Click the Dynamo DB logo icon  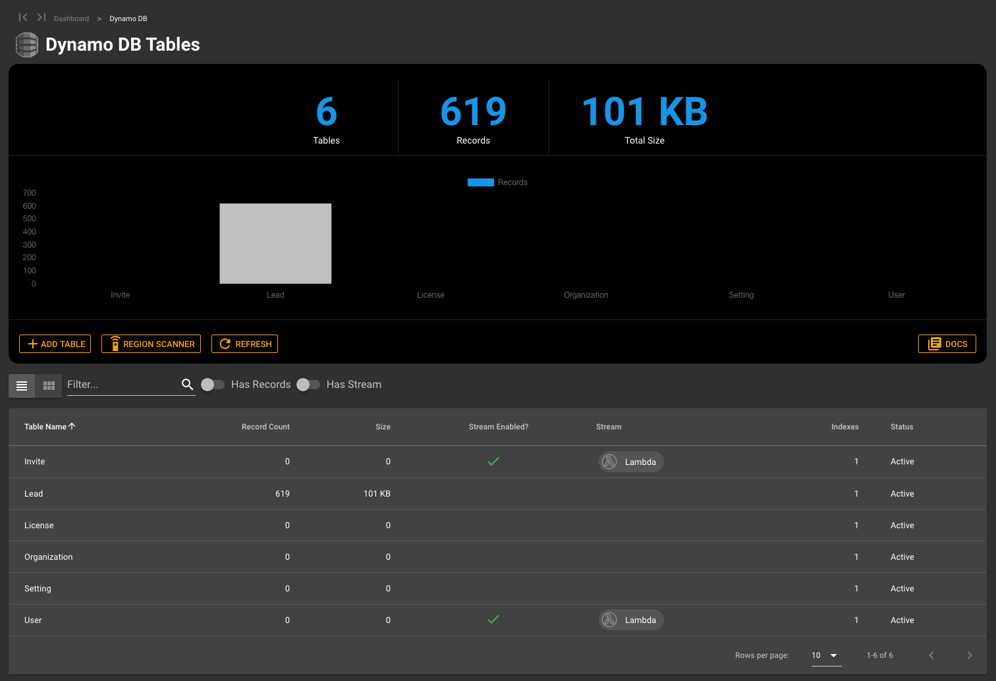[27, 45]
